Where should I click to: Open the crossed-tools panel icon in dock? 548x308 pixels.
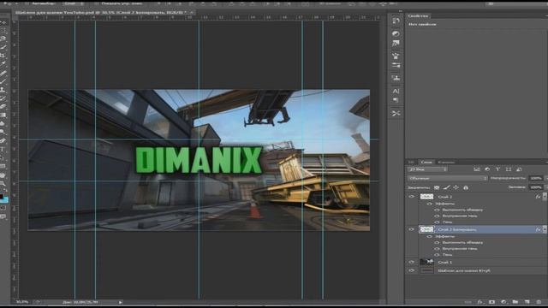396,113
